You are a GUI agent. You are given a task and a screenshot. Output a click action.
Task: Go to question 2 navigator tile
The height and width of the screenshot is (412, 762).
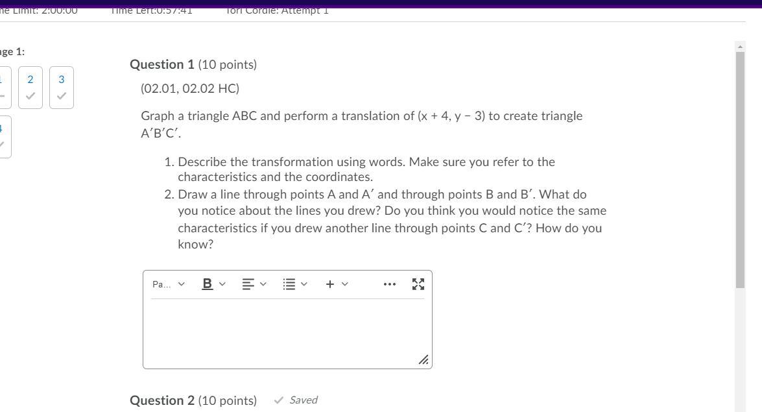point(30,88)
